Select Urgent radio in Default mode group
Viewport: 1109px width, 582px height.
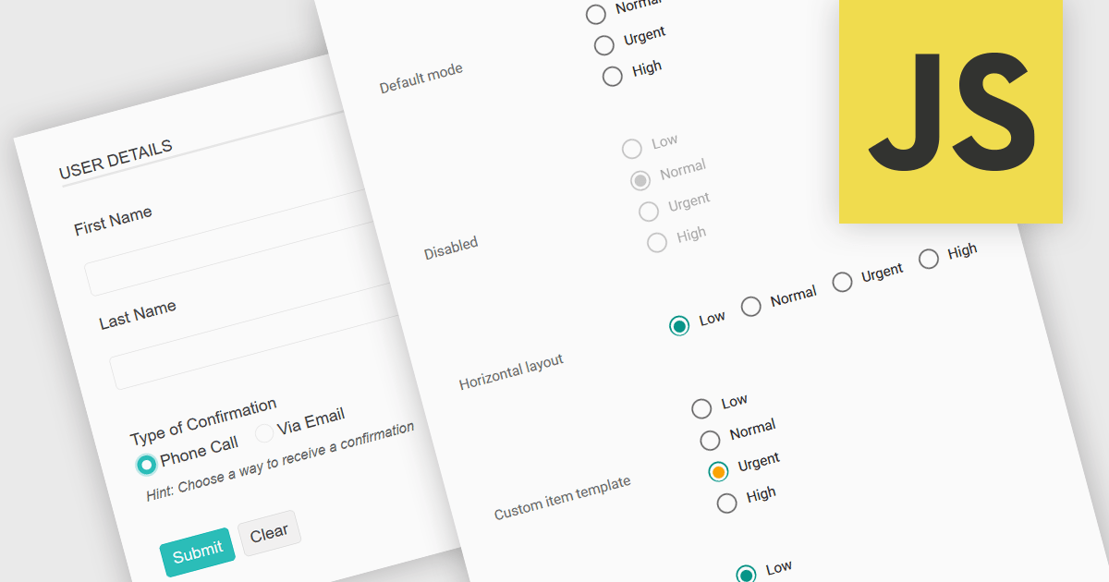(603, 44)
